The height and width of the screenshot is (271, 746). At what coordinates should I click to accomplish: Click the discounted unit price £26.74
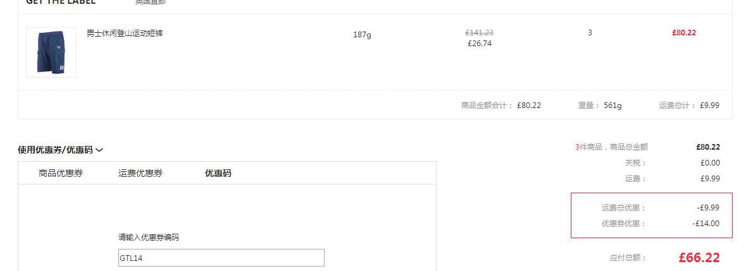point(480,44)
